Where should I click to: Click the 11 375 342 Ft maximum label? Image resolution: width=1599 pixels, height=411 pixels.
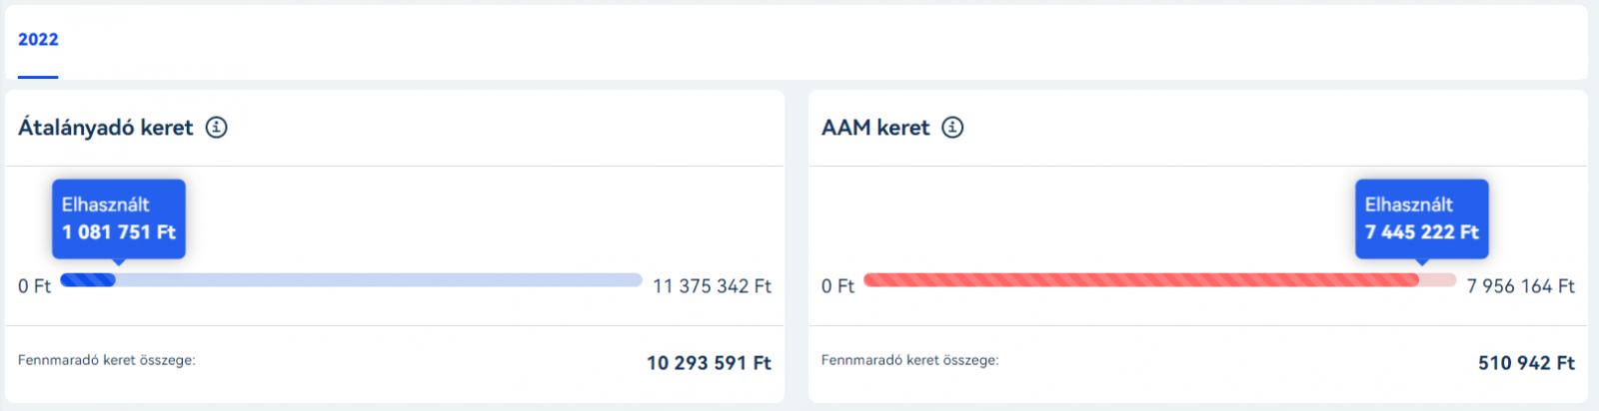point(712,286)
